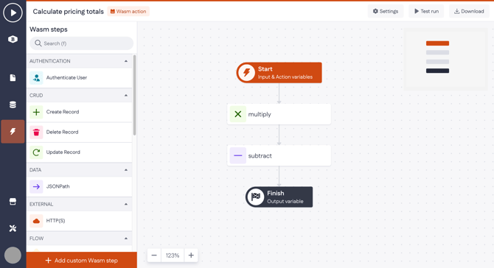The height and width of the screenshot is (268, 494).
Task: Select the subtract step node
Action: pyautogui.click(x=279, y=155)
